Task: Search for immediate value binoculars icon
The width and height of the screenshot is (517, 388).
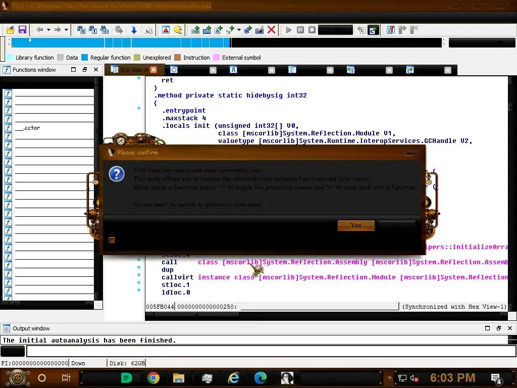Action: 81,30
